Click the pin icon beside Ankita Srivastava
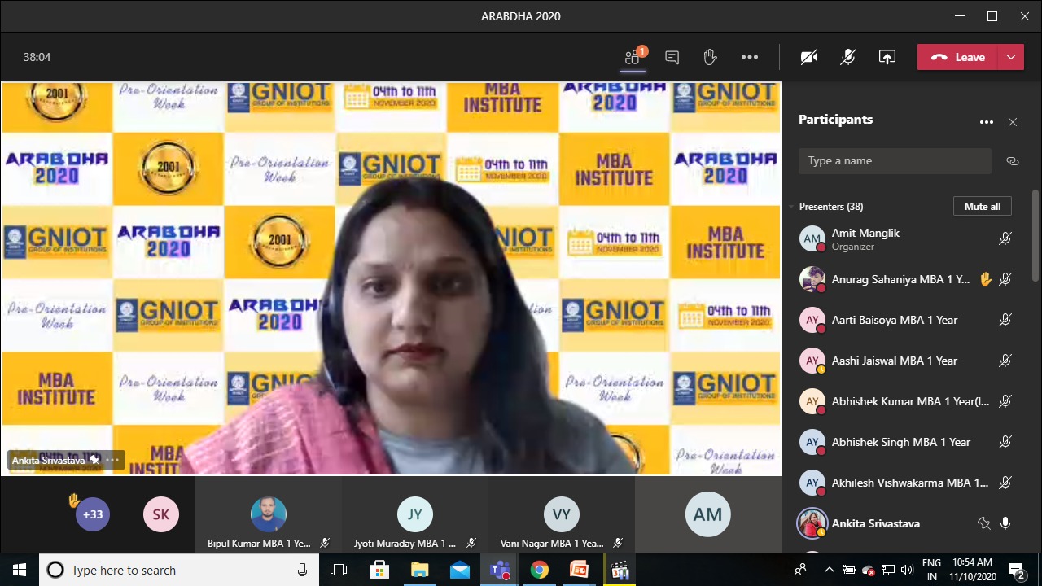1042x586 pixels. [x=983, y=523]
